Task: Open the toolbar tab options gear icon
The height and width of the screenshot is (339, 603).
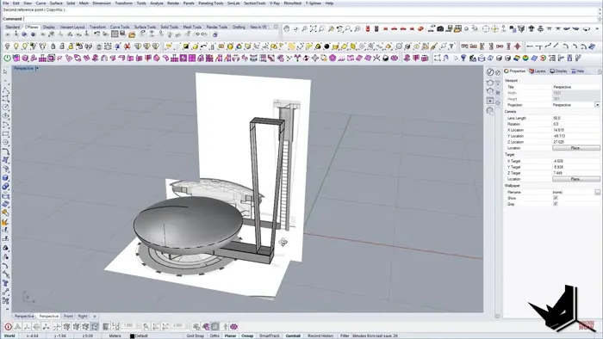Action: coord(276,27)
